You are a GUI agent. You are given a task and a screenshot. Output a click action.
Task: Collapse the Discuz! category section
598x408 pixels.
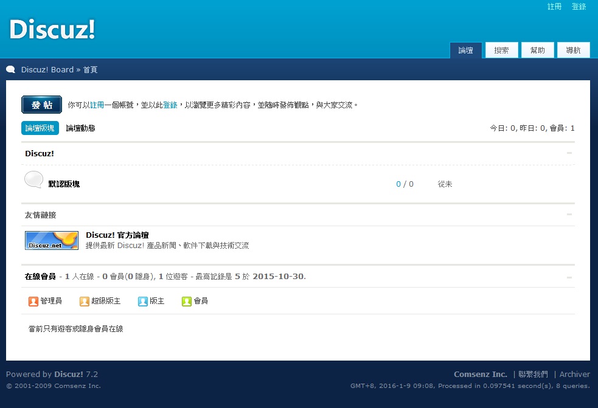[569, 153]
